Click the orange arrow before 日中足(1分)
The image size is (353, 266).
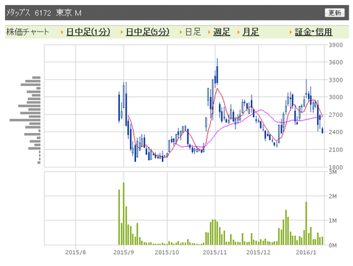click(62, 32)
